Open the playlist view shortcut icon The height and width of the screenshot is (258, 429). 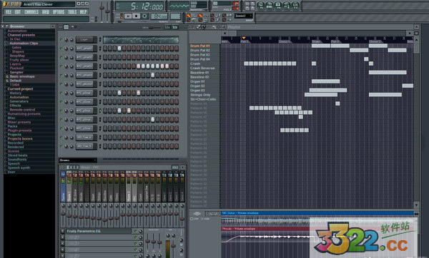tap(260, 5)
